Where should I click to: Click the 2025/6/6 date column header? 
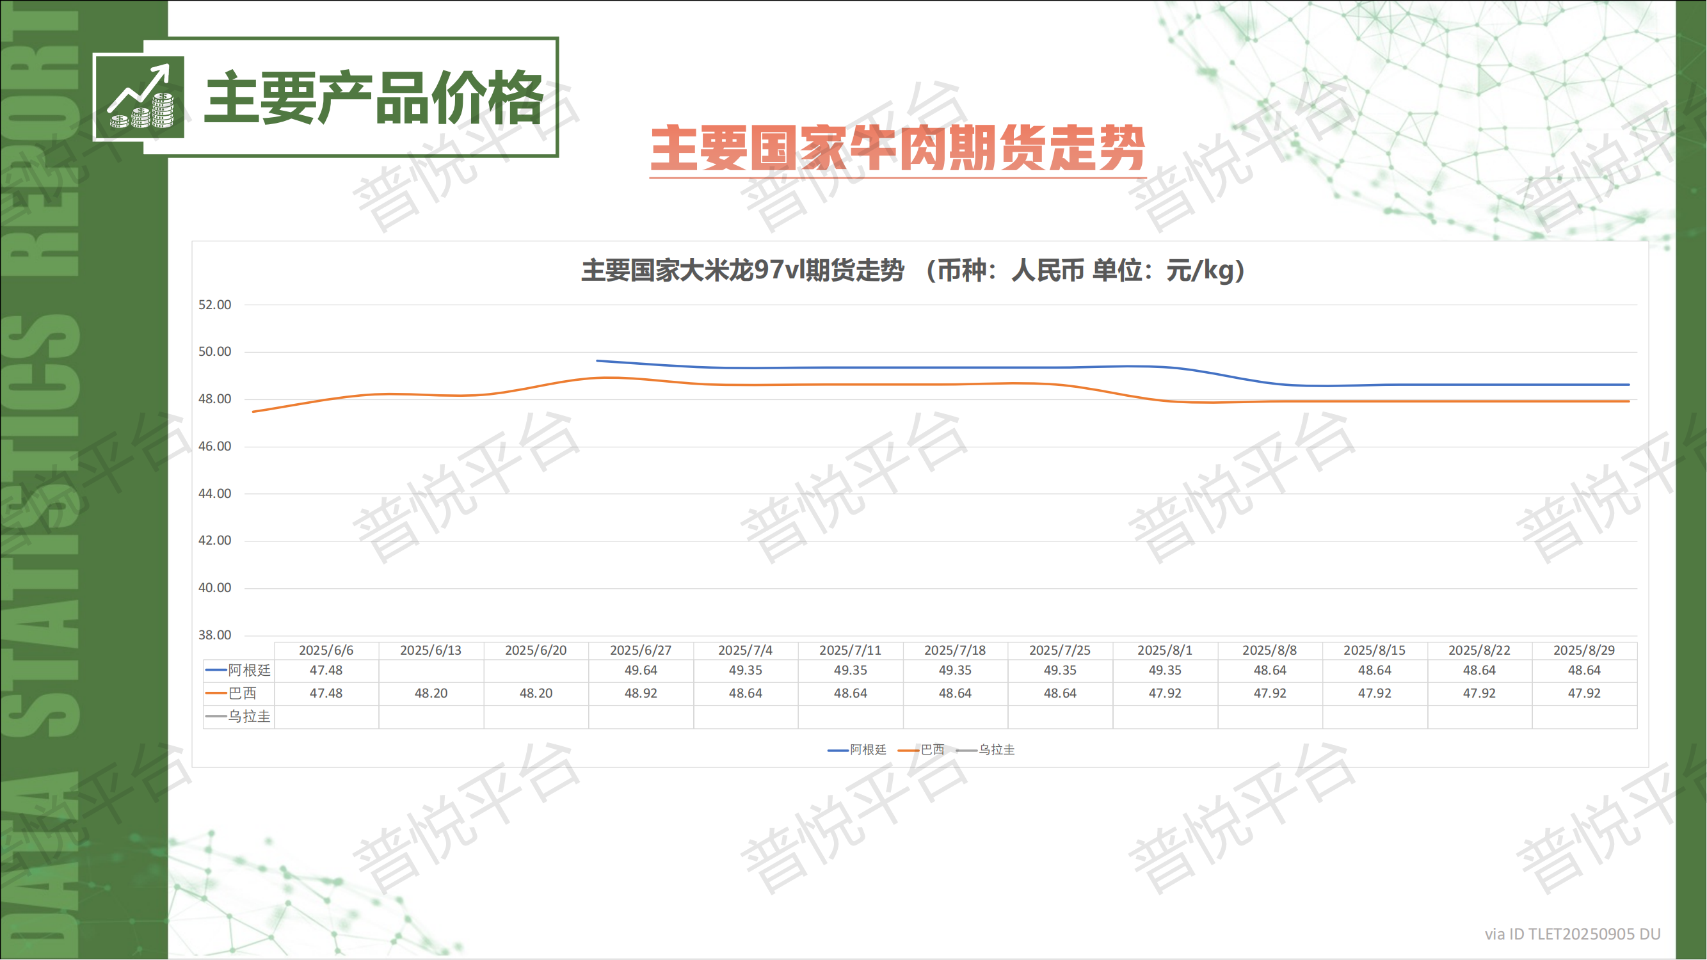(326, 651)
